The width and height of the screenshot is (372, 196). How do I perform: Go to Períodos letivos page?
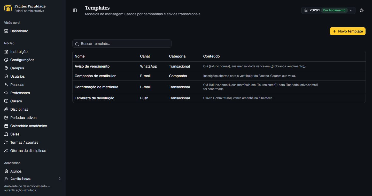tap(33, 118)
